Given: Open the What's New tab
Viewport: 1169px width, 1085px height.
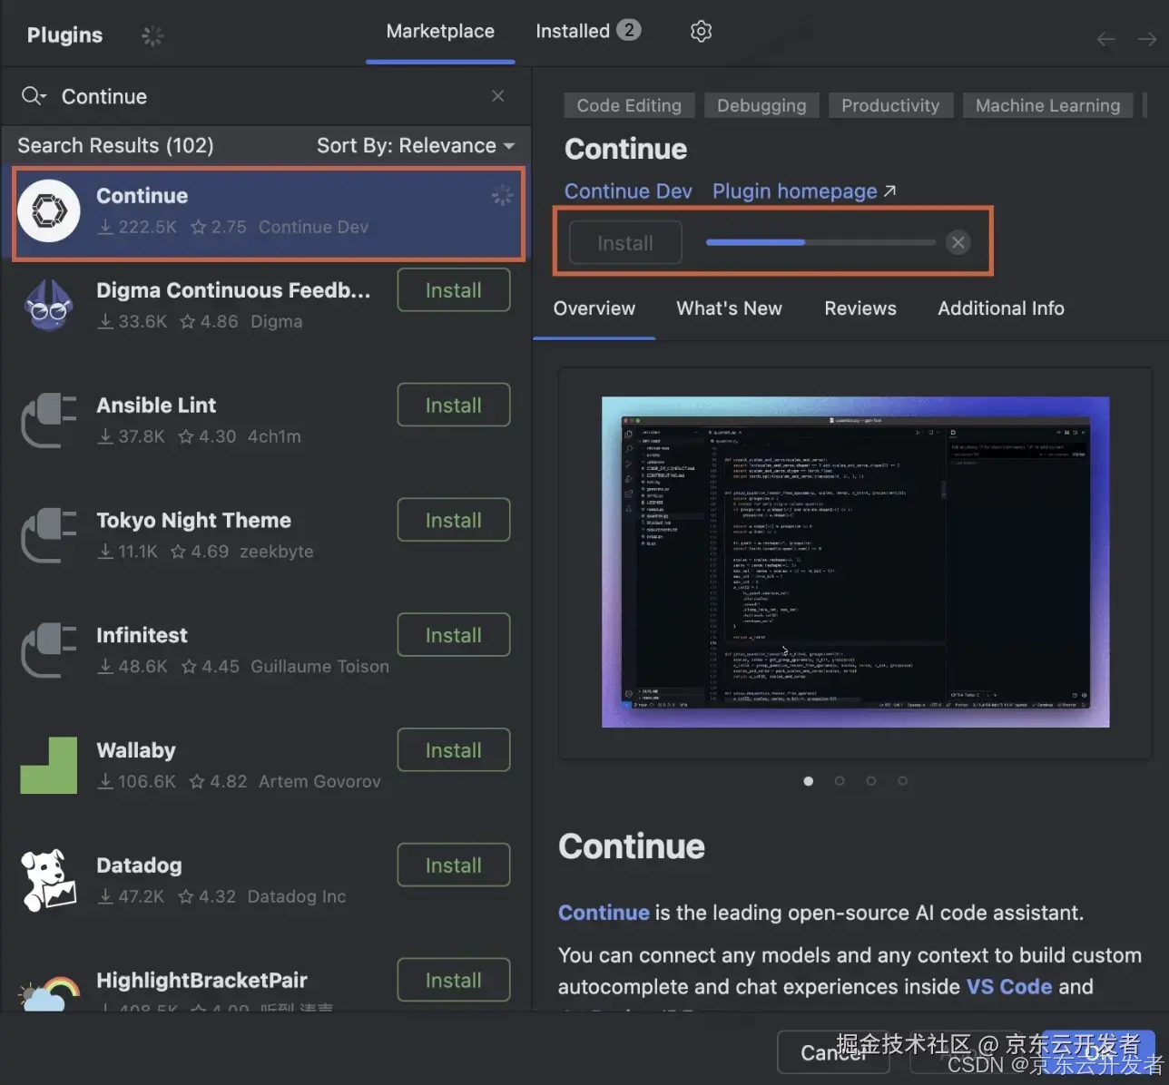Looking at the screenshot, I should pyautogui.click(x=729, y=308).
